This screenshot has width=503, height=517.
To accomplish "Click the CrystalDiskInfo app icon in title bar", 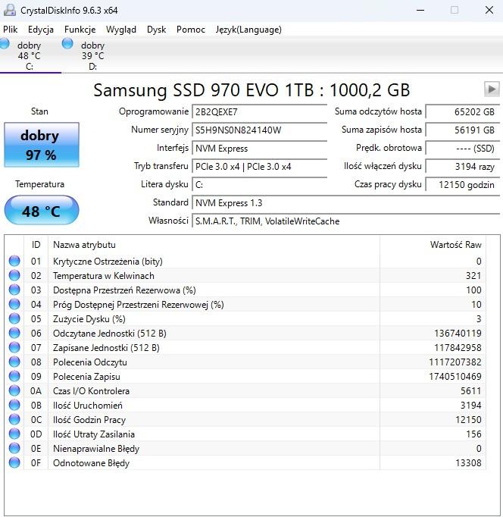I will 9,11.
